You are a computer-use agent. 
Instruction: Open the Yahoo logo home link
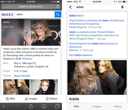point(7,15)
